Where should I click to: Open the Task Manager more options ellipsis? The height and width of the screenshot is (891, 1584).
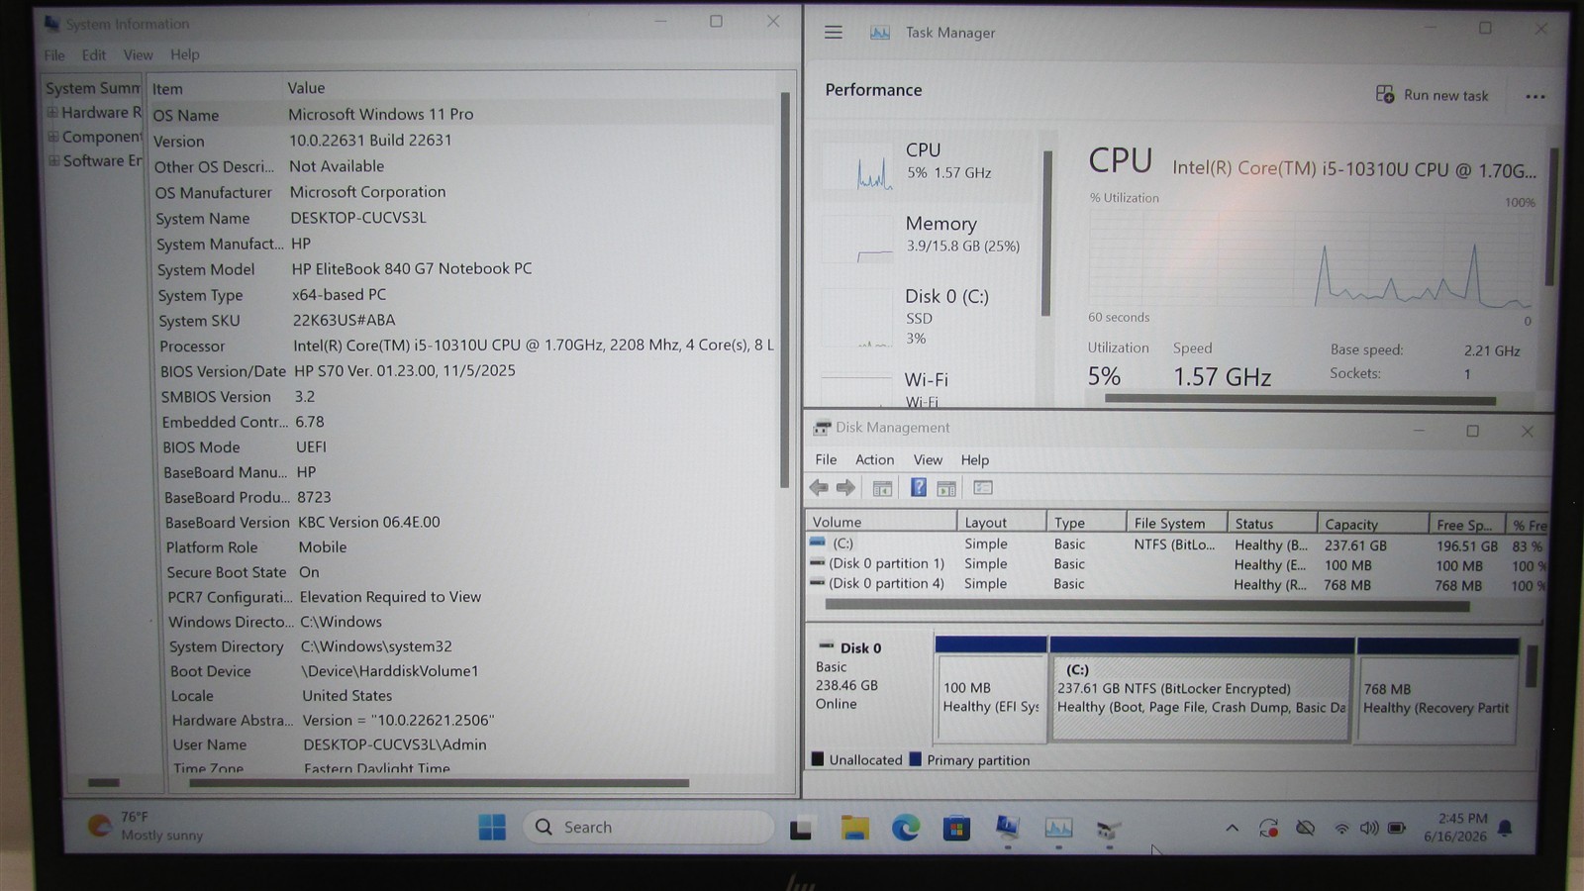1534,96
